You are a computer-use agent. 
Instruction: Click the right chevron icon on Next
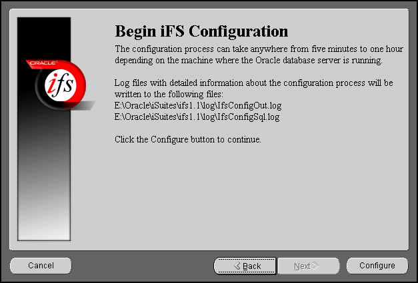click(315, 266)
